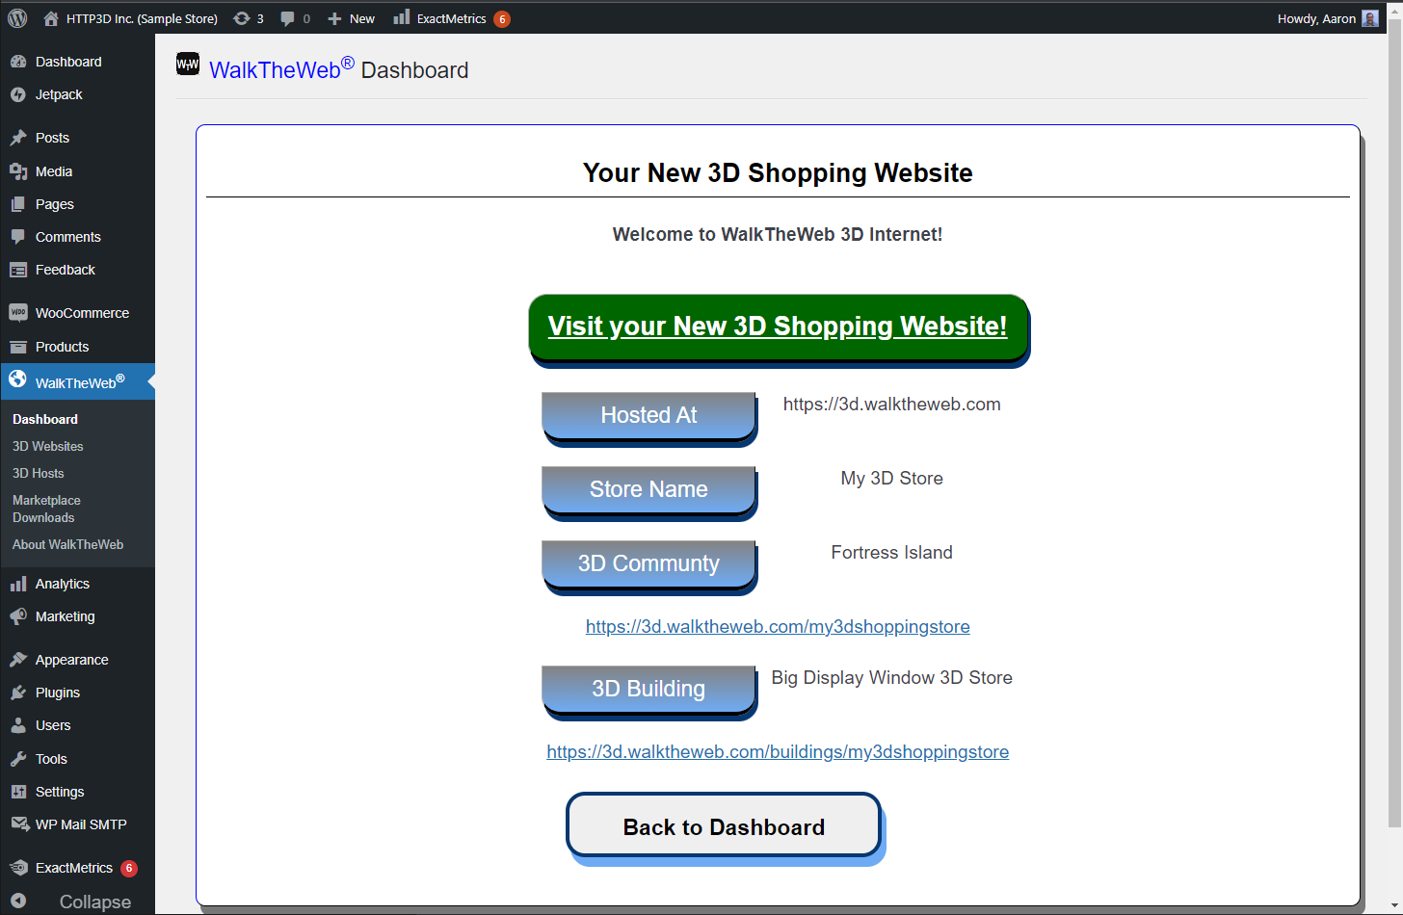Click the Tools wrench icon

click(x=18, y=759)
